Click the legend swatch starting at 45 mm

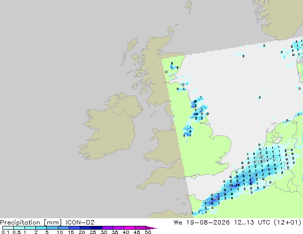(141, 228)
